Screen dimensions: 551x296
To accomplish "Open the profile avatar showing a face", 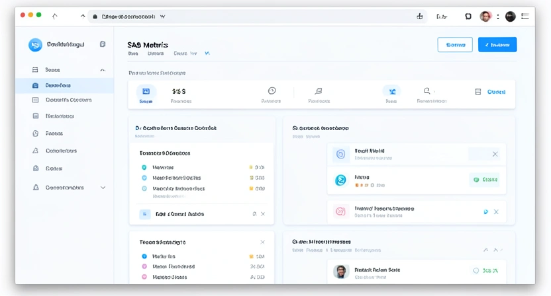I will [485, 17].
